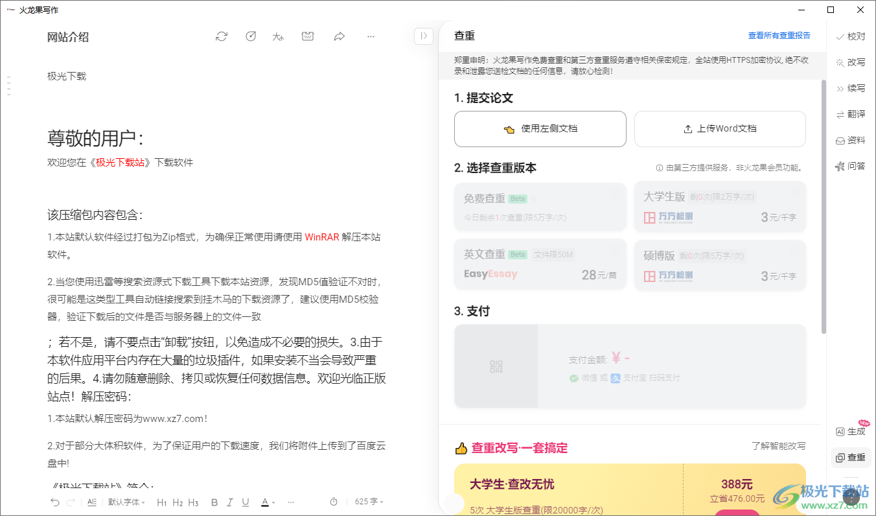876x516 pixels.
Task: Click 了解智能改写 link
Action: pos(779,446)
